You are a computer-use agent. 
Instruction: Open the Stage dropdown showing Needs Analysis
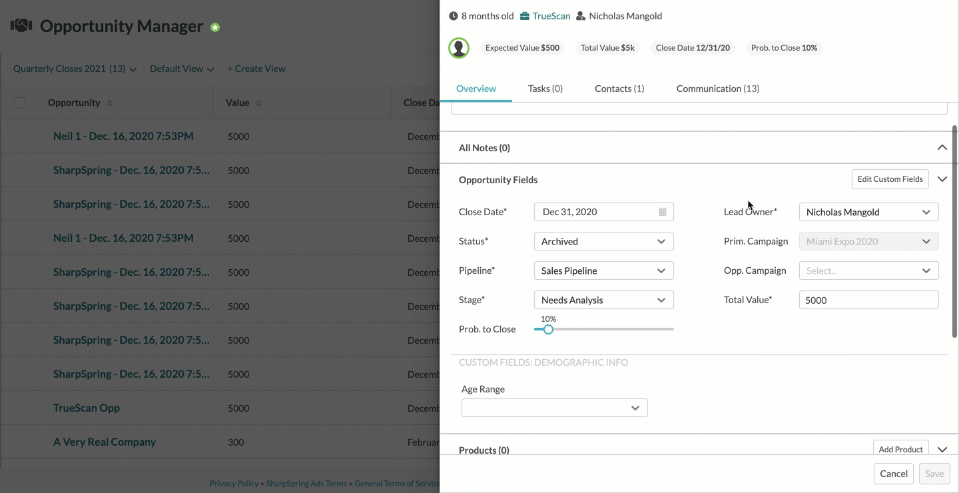coord(604,300)
